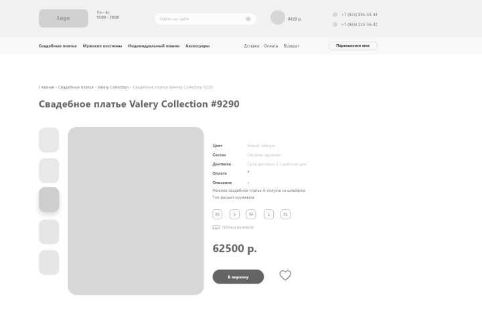Click the Logo placeholder in the header
Image resolution: width=482 pixels, height=321 pixels.
click(64, 18)
